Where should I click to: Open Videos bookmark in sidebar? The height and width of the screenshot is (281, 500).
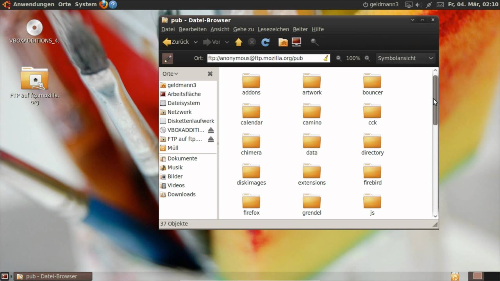click(x=187, y=185)
